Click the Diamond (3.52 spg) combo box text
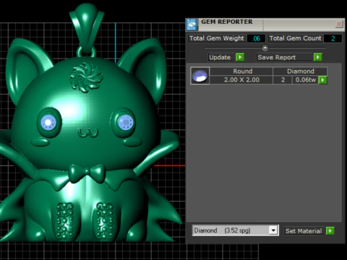 [x=222, y=230]
